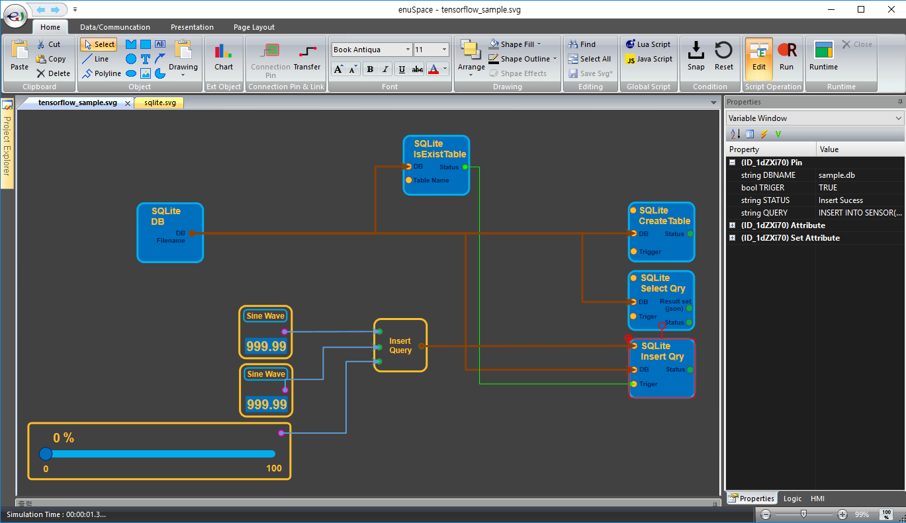The image size is (906, 523).
Task: Toggle bold text formatting
Action: pyautogui.click(x=369, y=69)
